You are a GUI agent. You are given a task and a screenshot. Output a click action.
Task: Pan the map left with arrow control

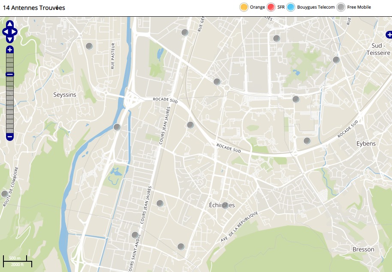pos(5,32)
